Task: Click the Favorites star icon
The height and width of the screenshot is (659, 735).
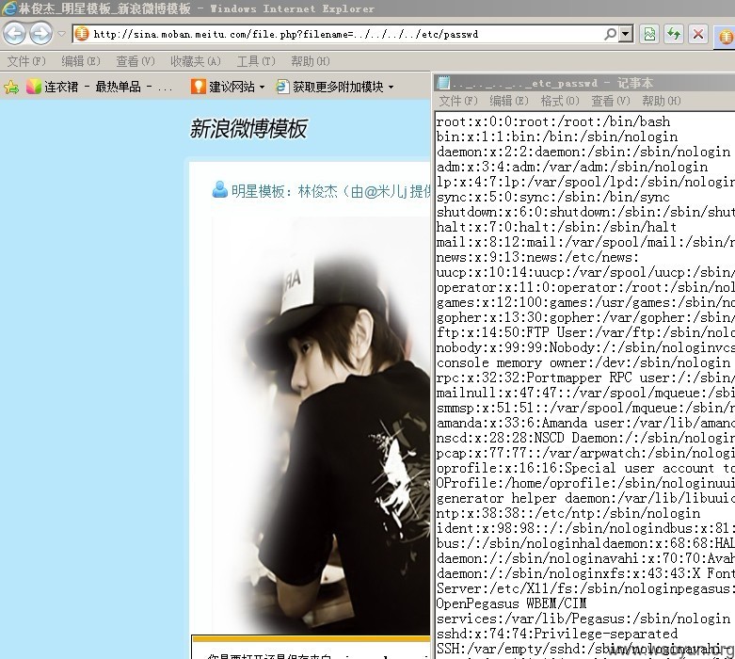Action: point(11,87)
